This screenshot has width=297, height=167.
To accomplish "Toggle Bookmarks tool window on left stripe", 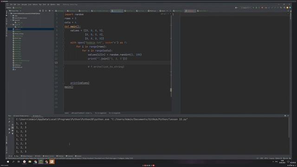I will point(6,140).
